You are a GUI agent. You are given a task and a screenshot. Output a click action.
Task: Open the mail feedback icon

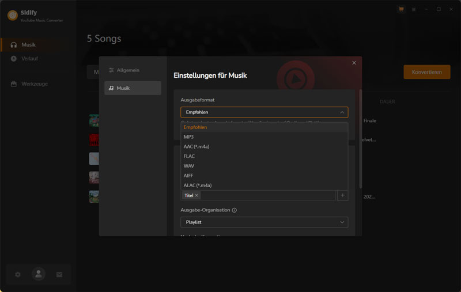point(59,275)
